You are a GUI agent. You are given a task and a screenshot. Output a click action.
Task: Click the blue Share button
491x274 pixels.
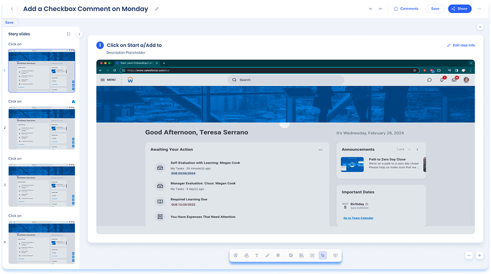point(460,9)
